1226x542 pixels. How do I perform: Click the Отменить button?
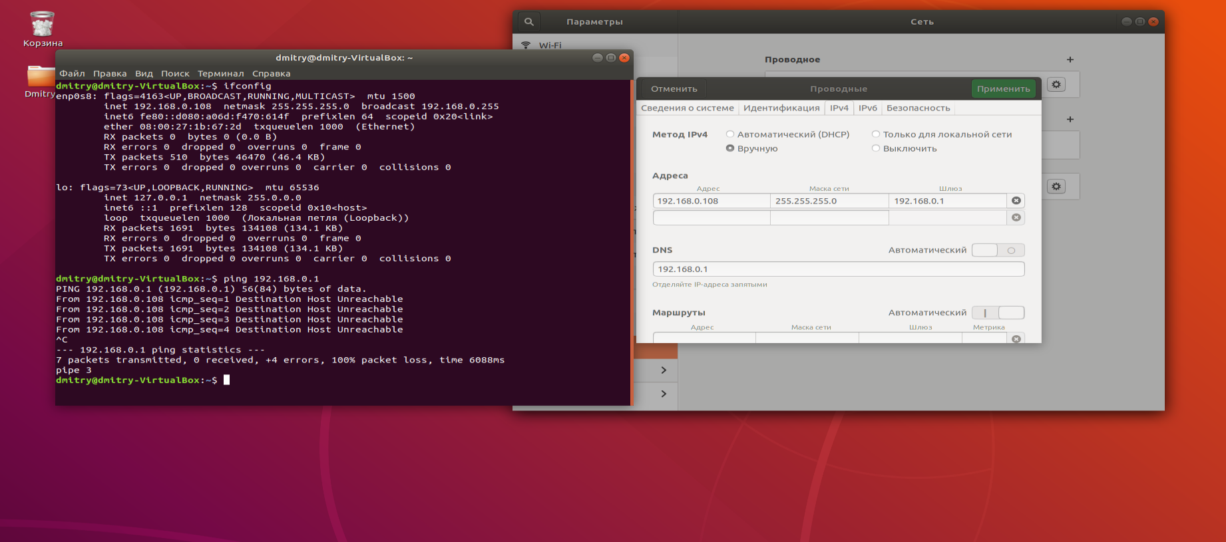pos(674,88)
